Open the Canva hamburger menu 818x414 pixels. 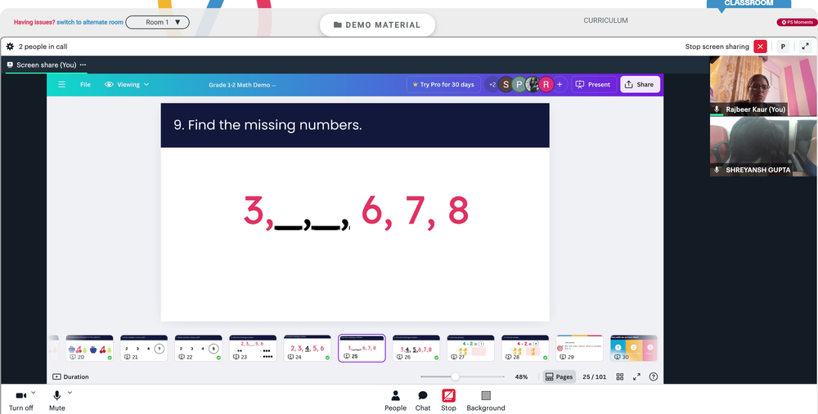coord(61,84)
